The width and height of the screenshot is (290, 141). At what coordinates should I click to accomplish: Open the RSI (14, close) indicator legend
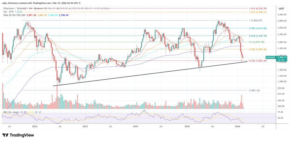click(10, 112)
